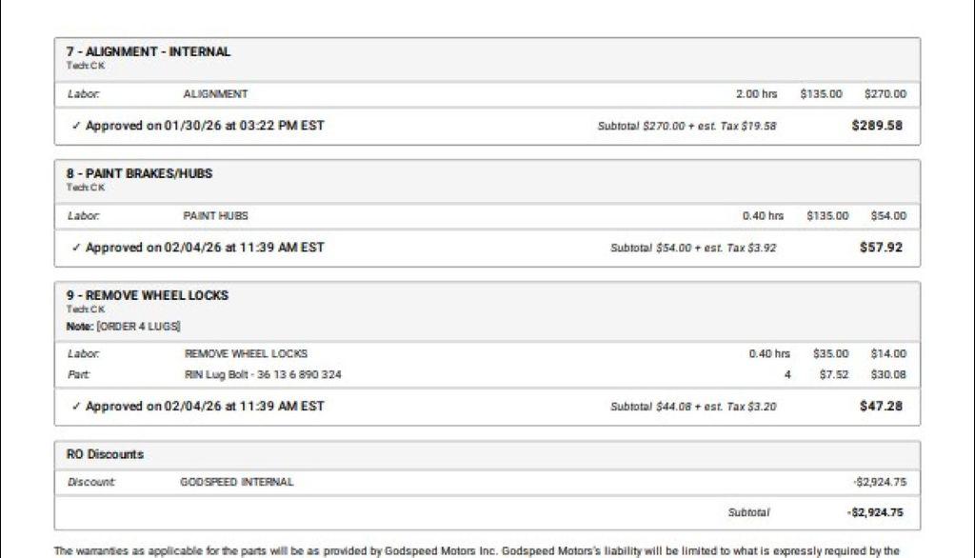Click the approval checkmark in the Alignment section

pos(76,126)
